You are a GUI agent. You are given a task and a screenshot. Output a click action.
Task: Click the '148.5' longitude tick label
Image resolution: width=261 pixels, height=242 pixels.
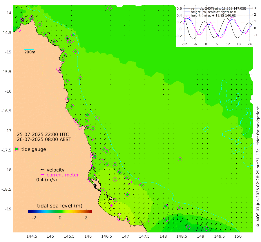pos(182,236)
